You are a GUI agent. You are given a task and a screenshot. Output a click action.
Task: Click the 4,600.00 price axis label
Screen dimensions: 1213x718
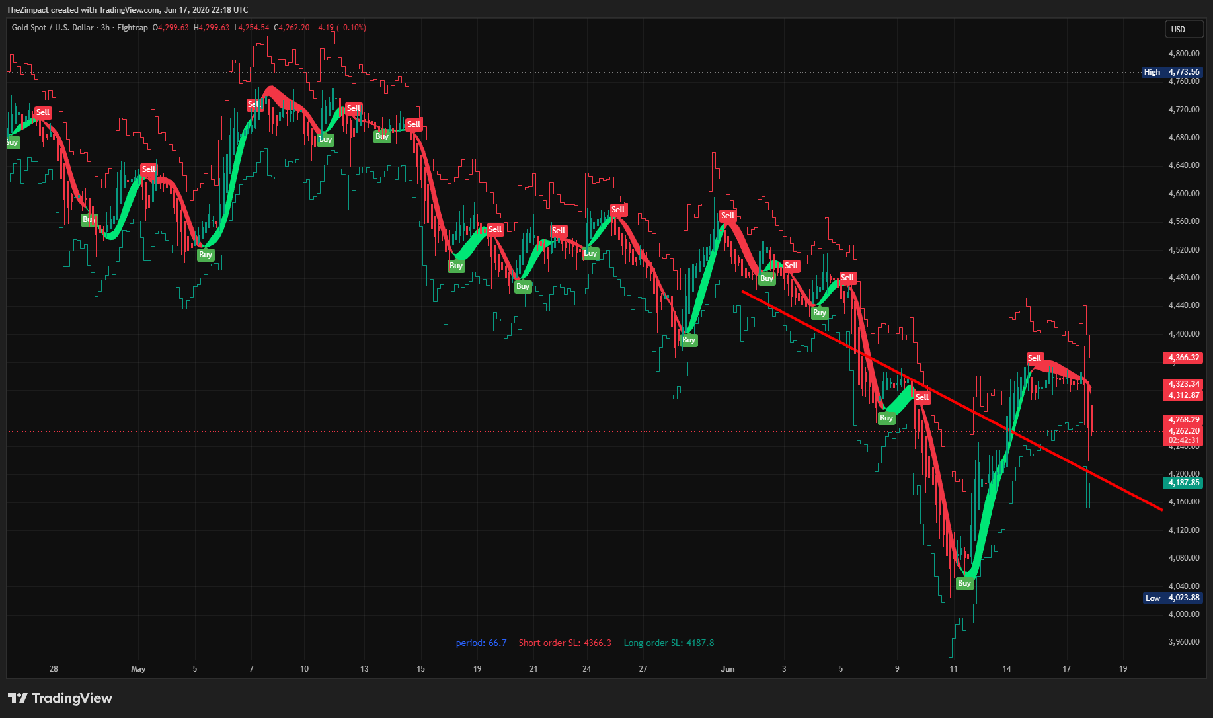pos(1184,194)
